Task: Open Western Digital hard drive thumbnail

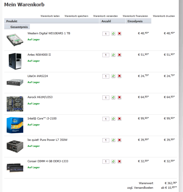Action: coord(15,40)
